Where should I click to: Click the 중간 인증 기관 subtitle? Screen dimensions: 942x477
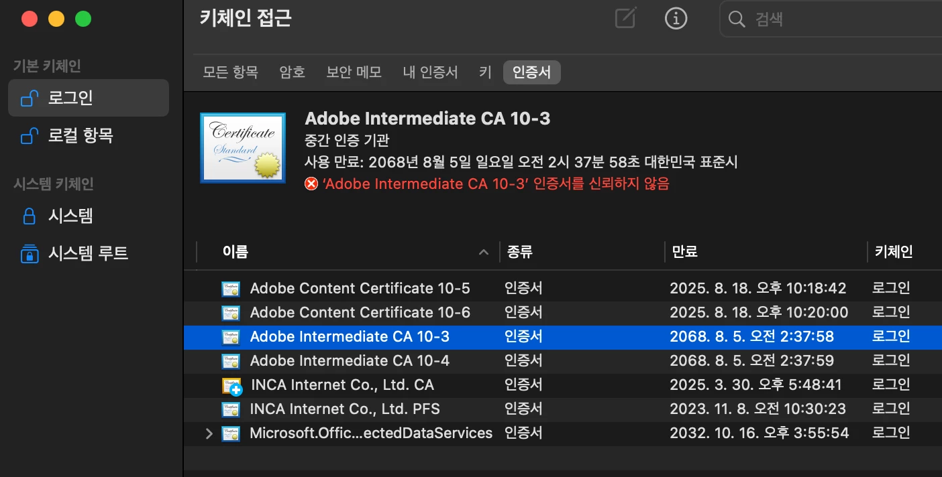pyautogui.click(x=347, y=141)
